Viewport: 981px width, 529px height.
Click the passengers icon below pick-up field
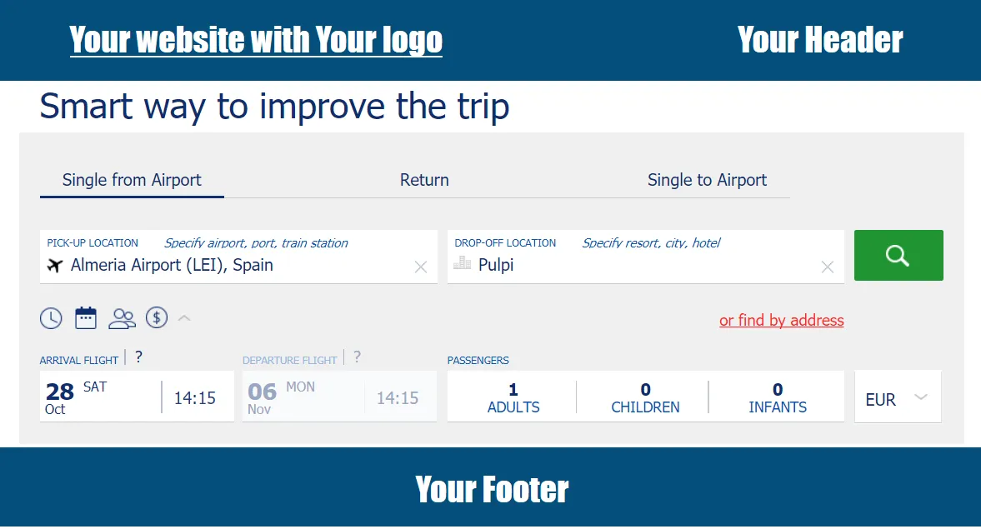coord(122,317)
